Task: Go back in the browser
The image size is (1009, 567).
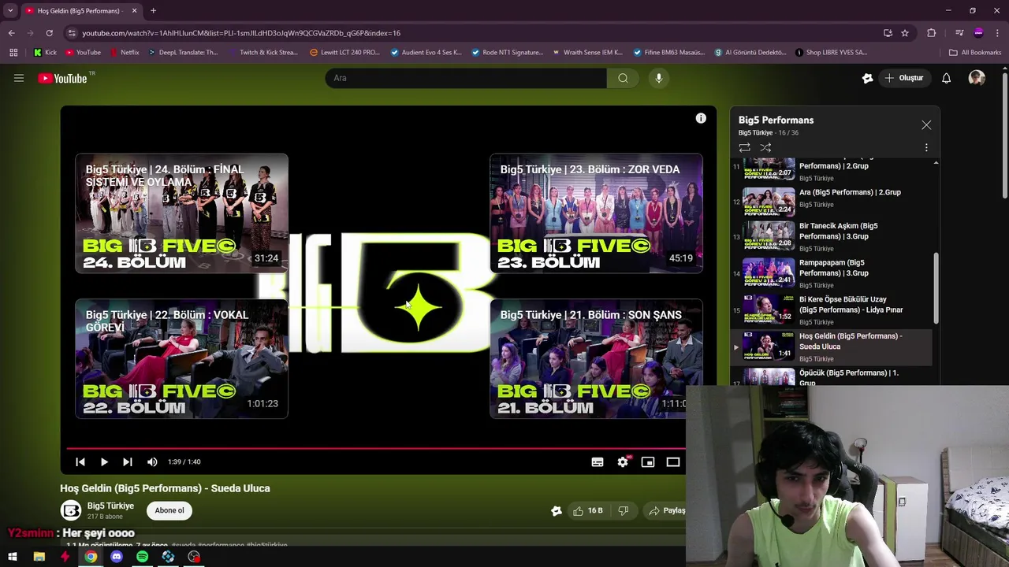Action: (x=11, y=33)
